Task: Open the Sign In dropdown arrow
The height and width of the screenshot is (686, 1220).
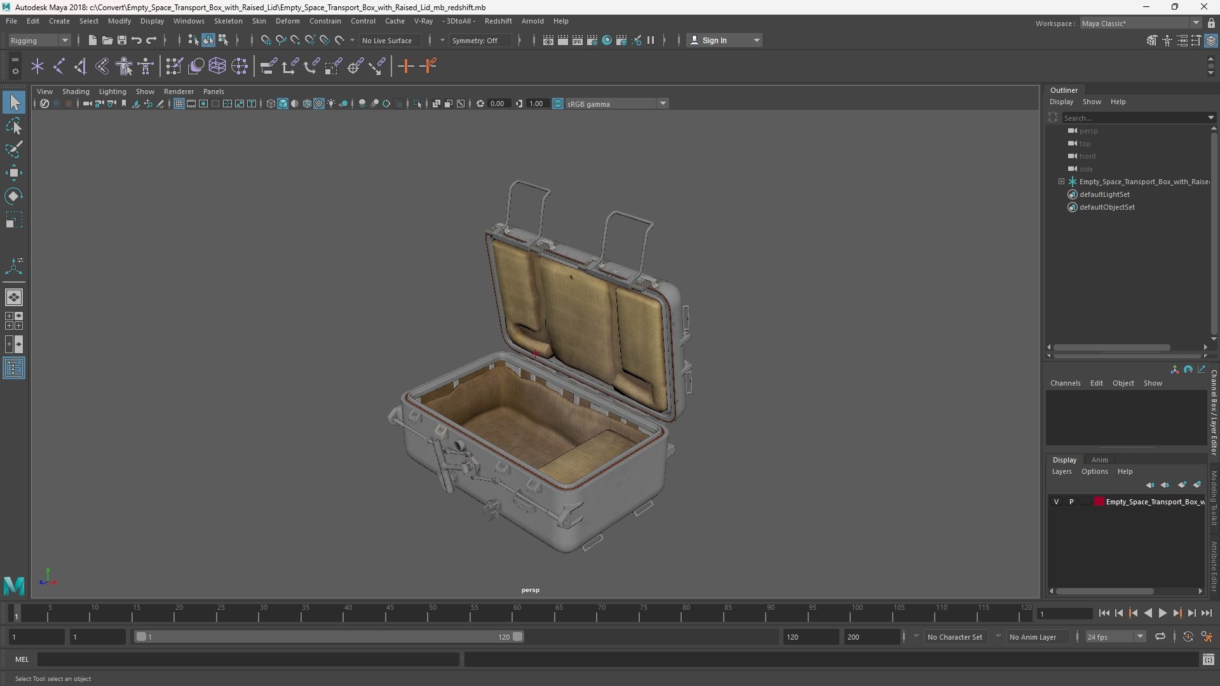Action: tap(756, 40)
